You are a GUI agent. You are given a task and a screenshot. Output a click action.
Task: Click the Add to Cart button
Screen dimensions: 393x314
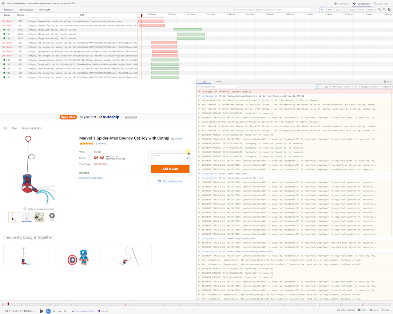click(170, 169)
